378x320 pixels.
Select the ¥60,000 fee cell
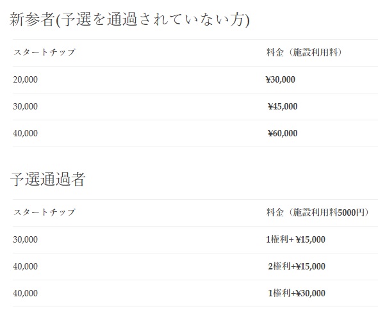[283, 133]
